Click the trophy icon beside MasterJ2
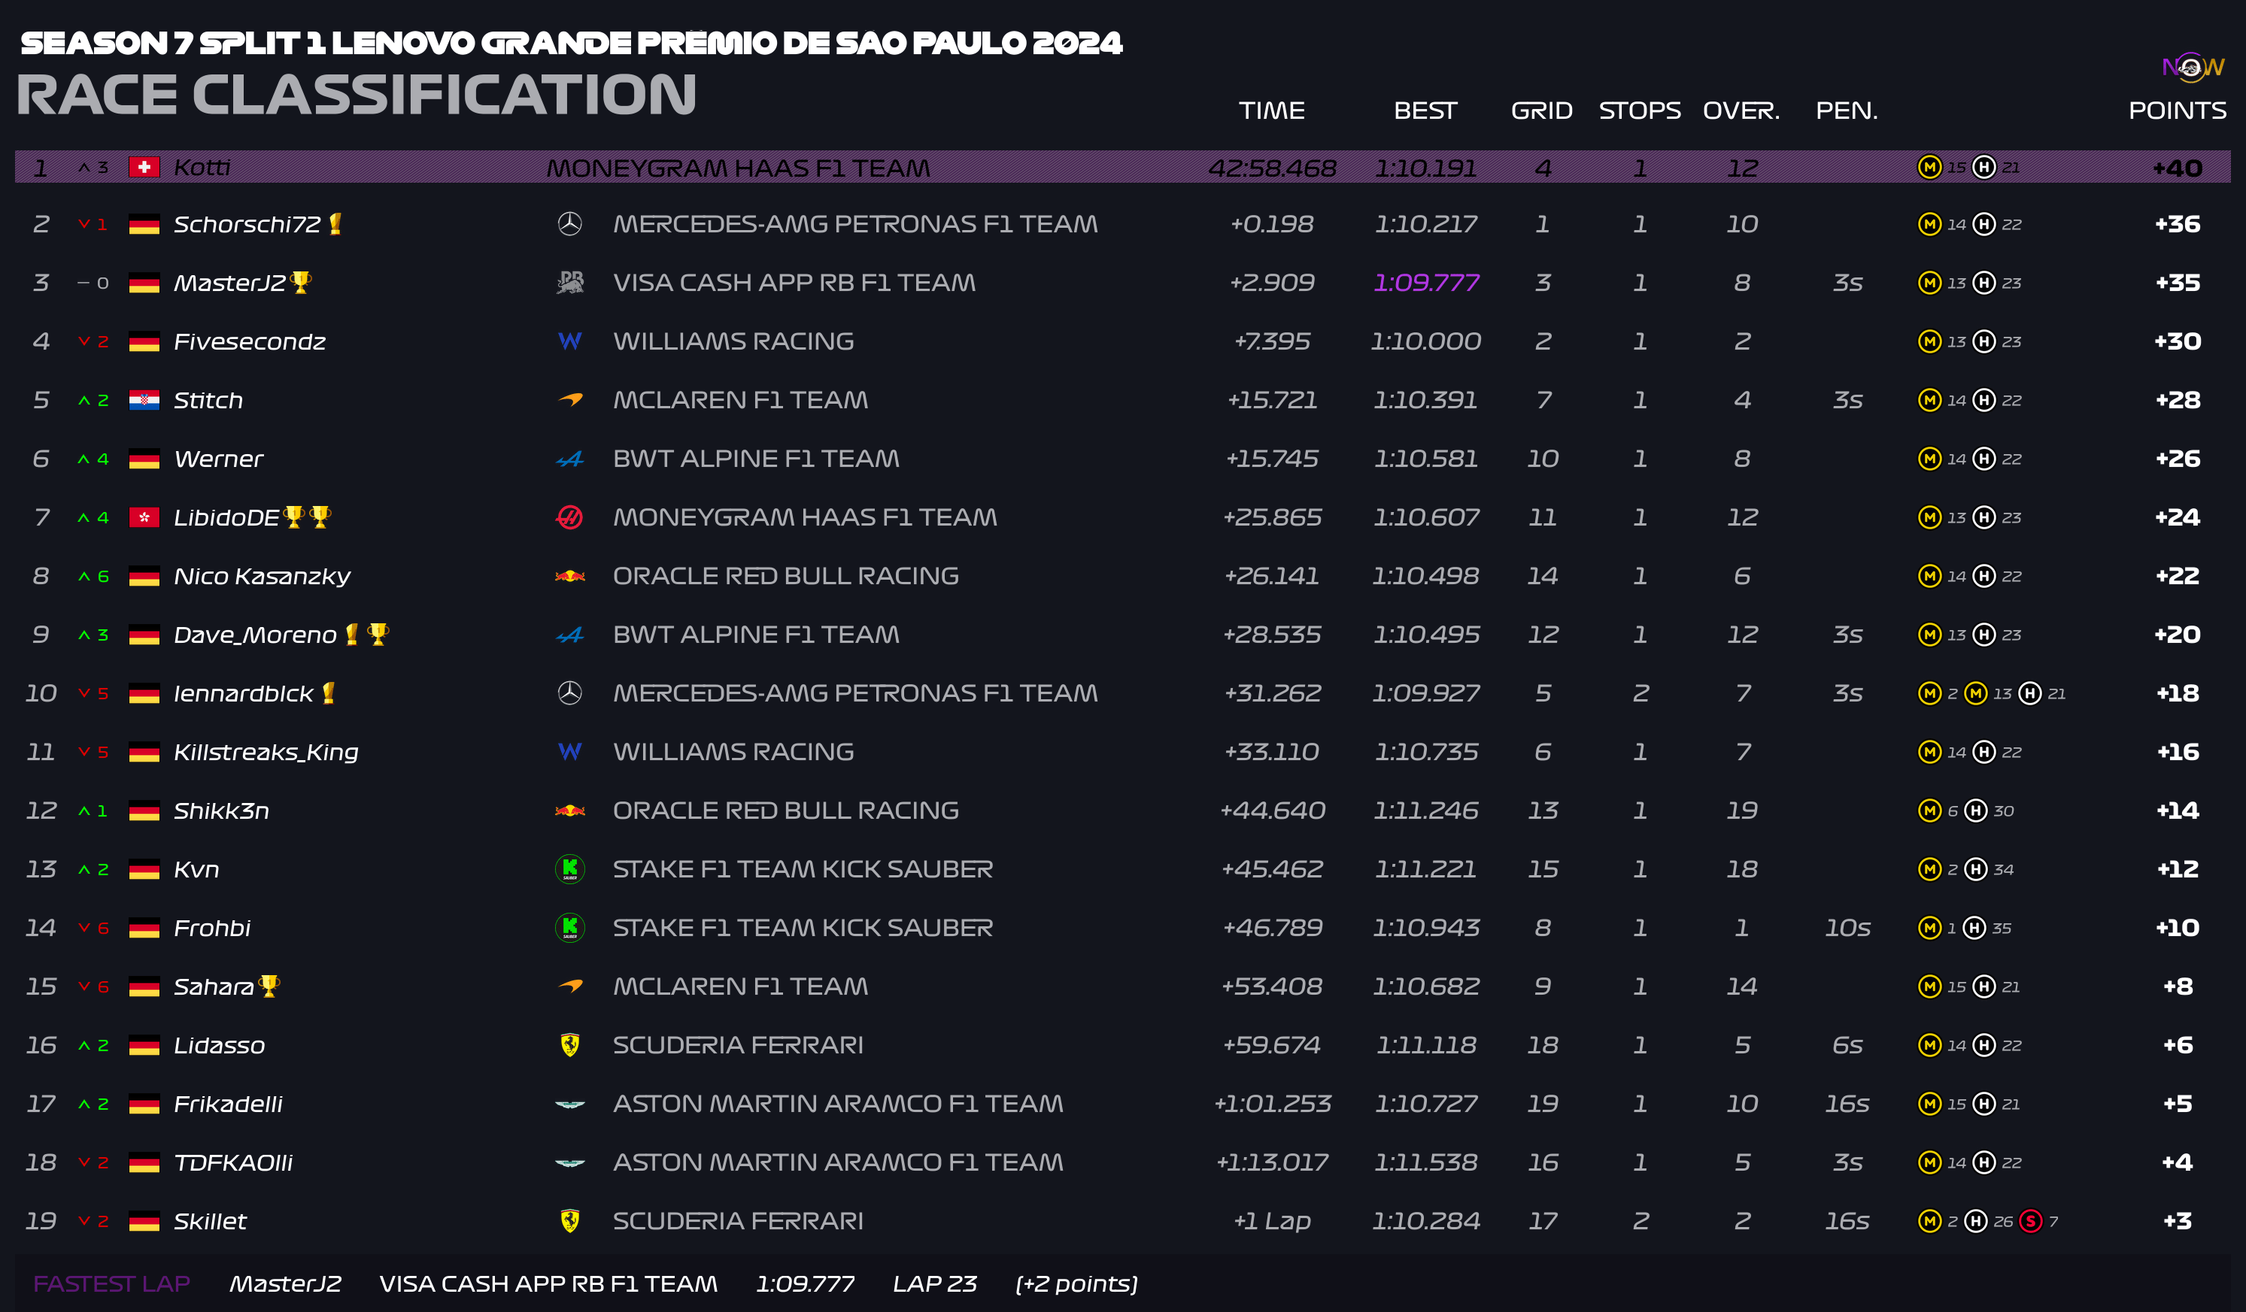This screenshot has width=2246, height=1312. pos(302,283)
